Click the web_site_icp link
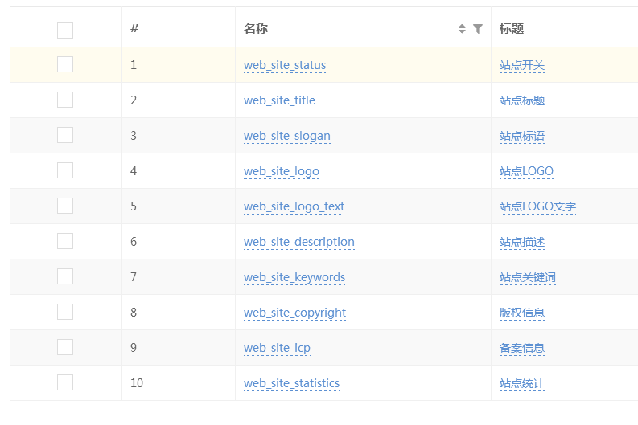This screenshot has width=638, height=425. (x=277, y=348)
